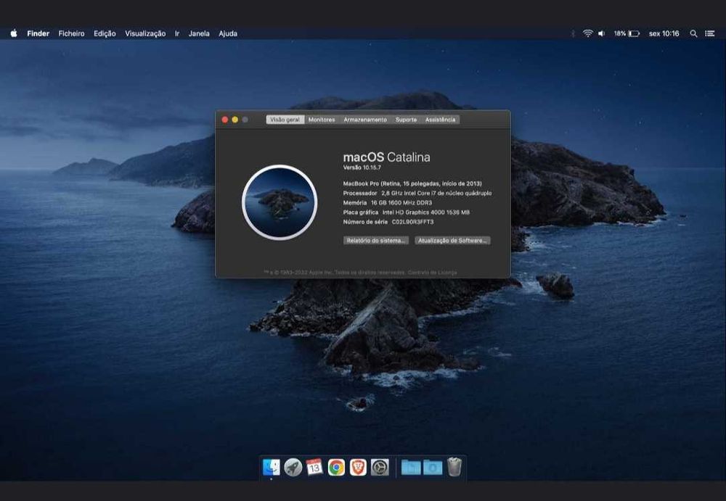
Task: Open the Wi-Fi status menu
Action: (x=587, y=33)
